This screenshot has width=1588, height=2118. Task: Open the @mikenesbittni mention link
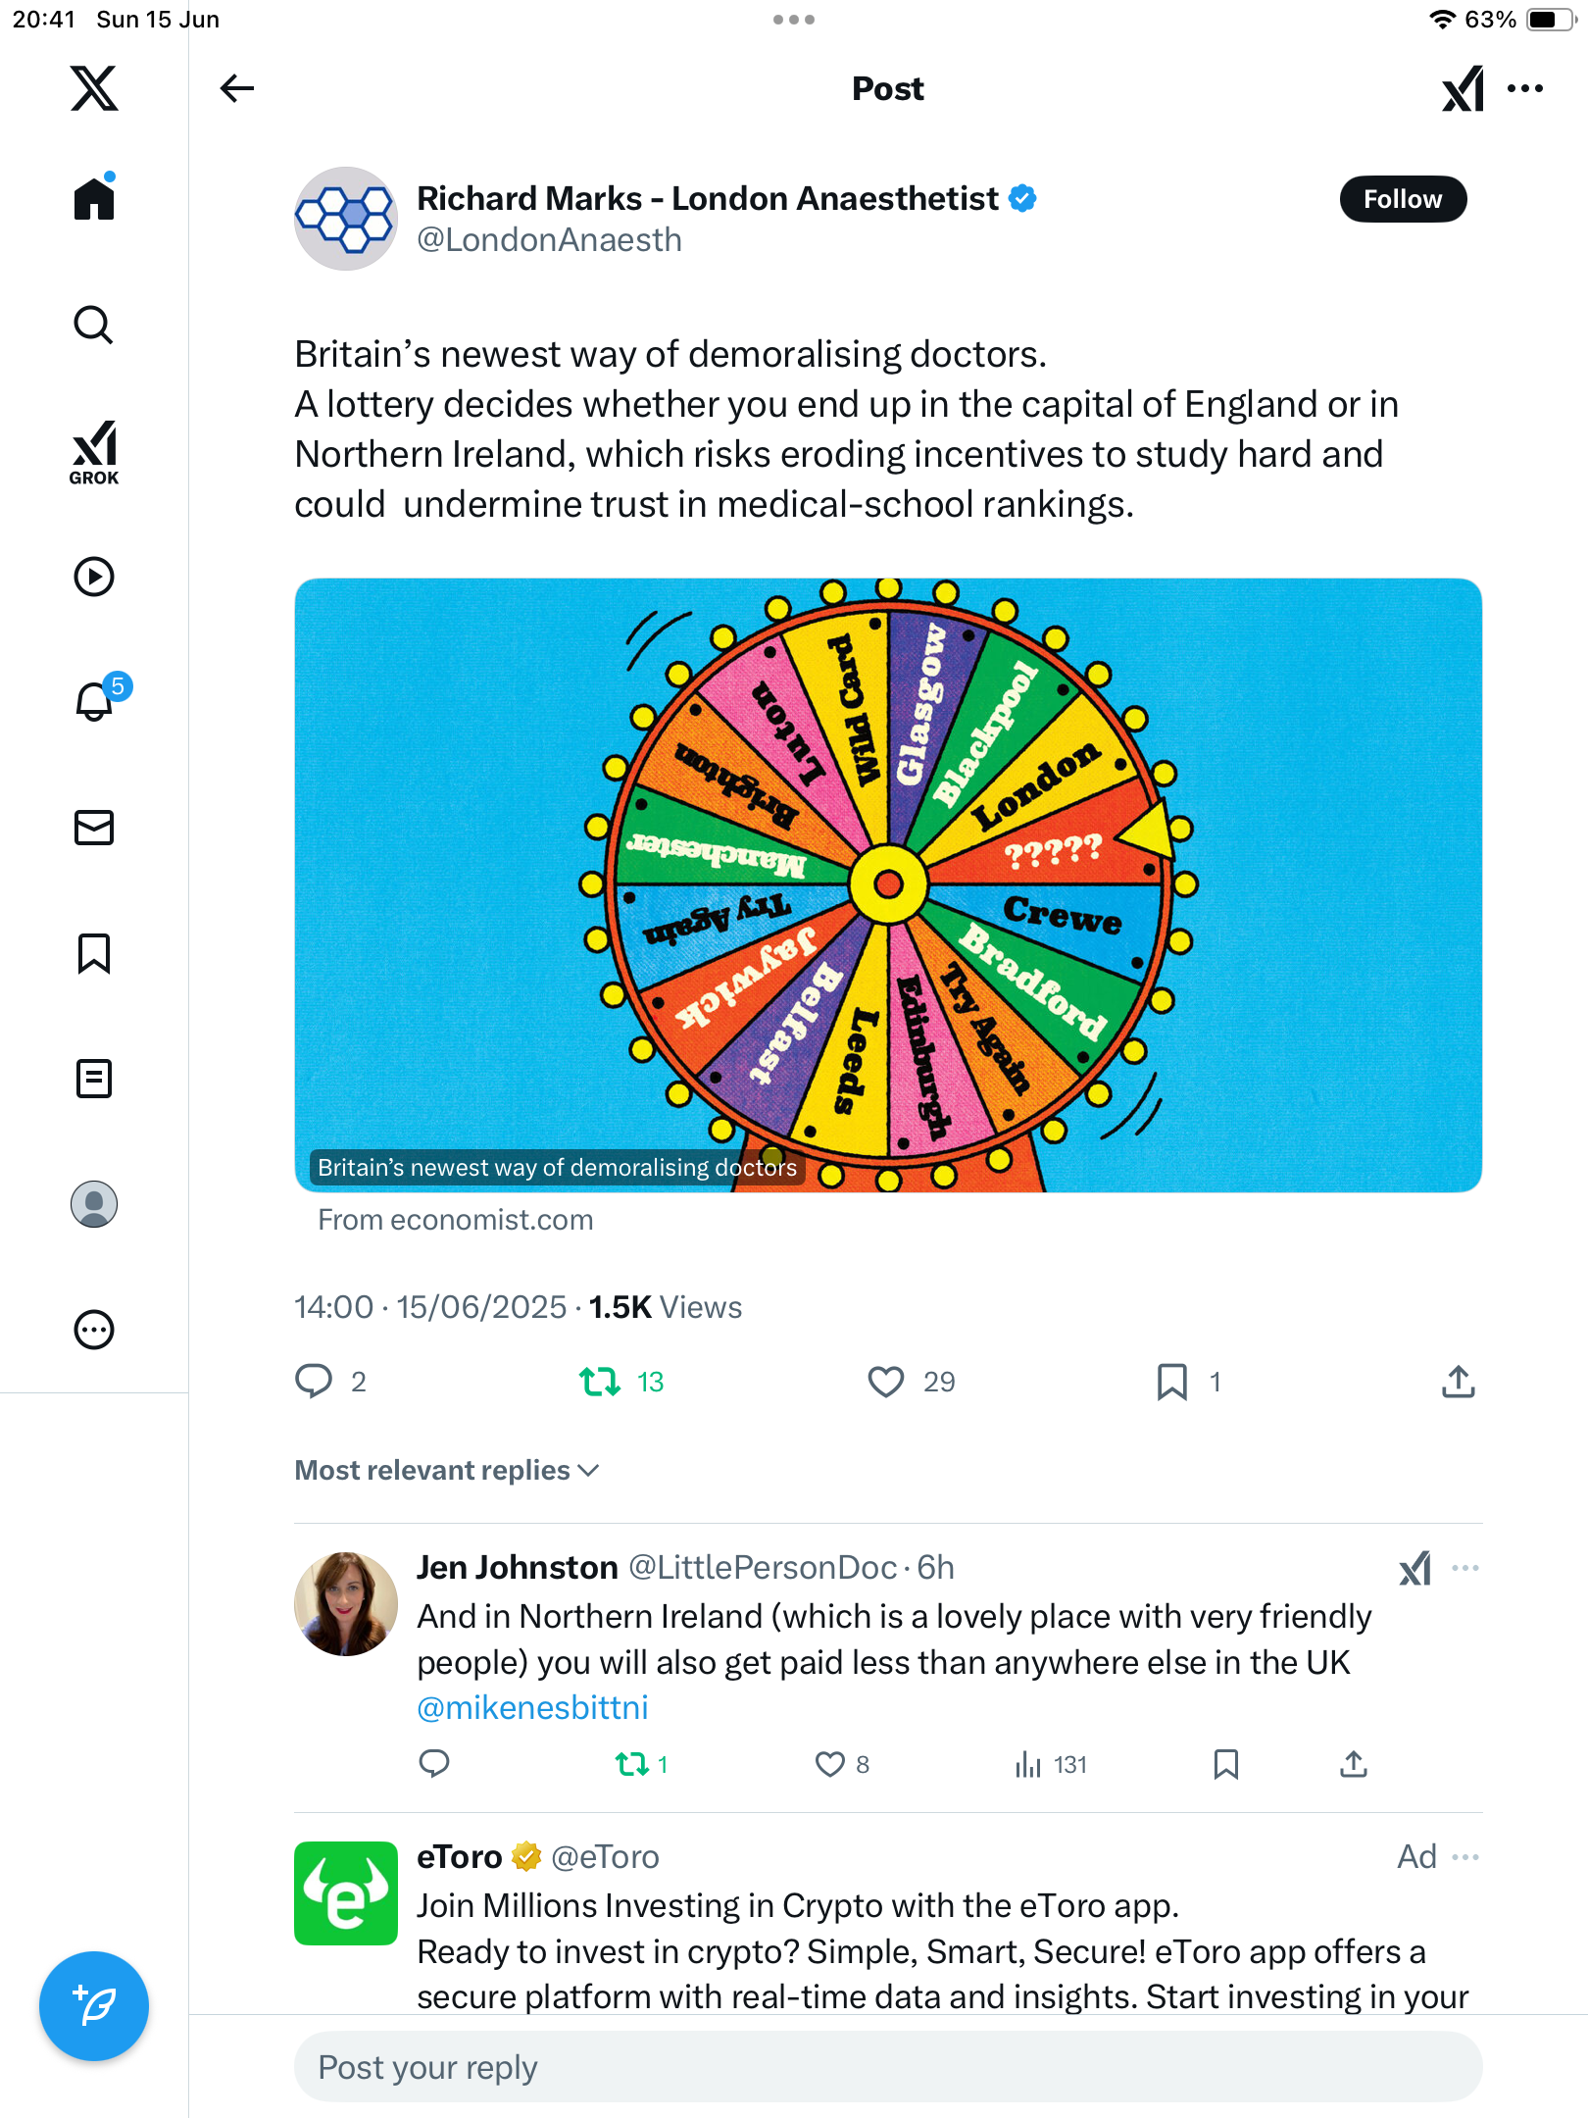532,1707
